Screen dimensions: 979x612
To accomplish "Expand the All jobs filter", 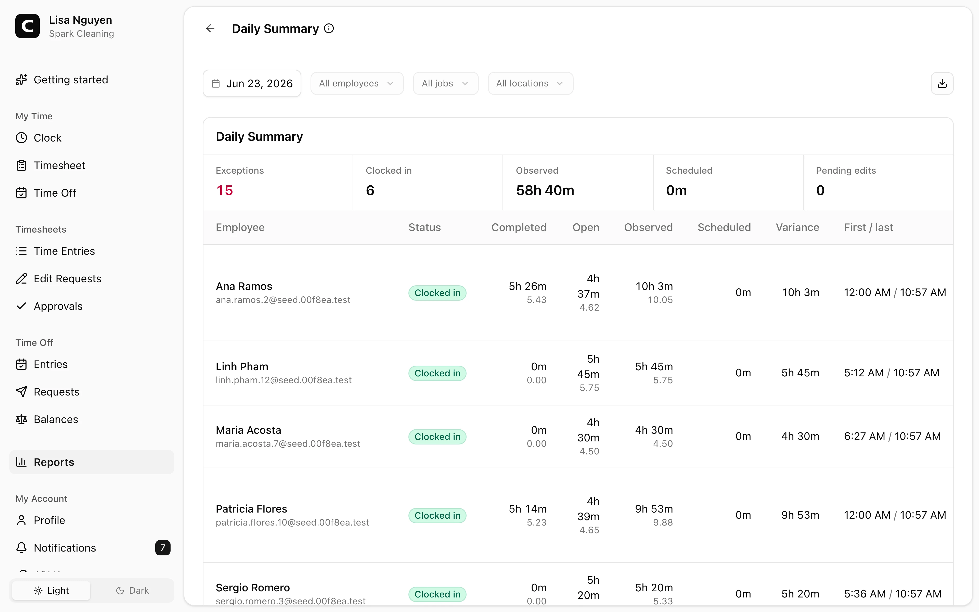I will [445, 83].
